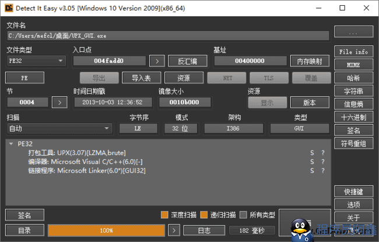Open sections list via arrow beside 0004

[59, 103]
